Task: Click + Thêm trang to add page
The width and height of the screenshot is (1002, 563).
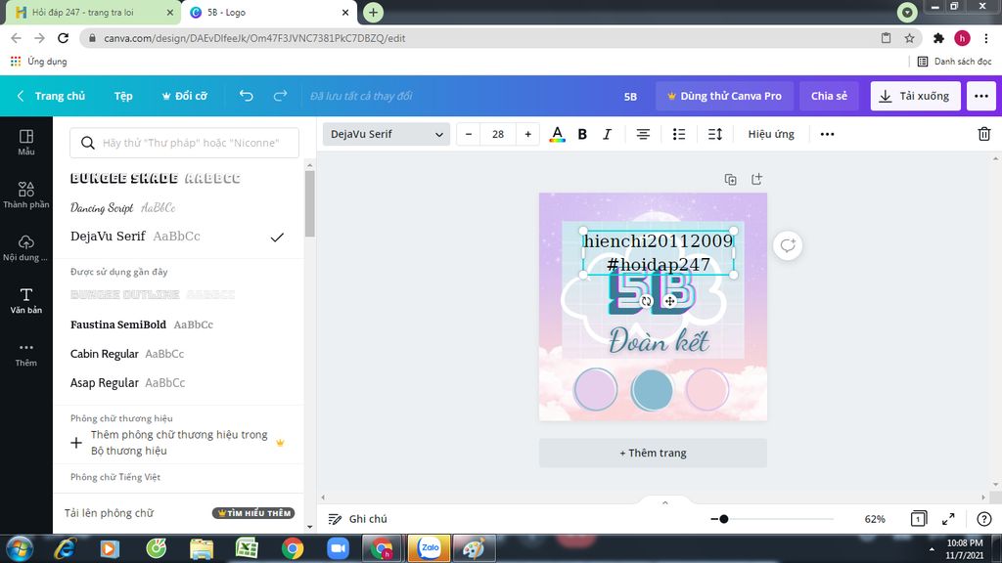Action: [x=653, y=453]
